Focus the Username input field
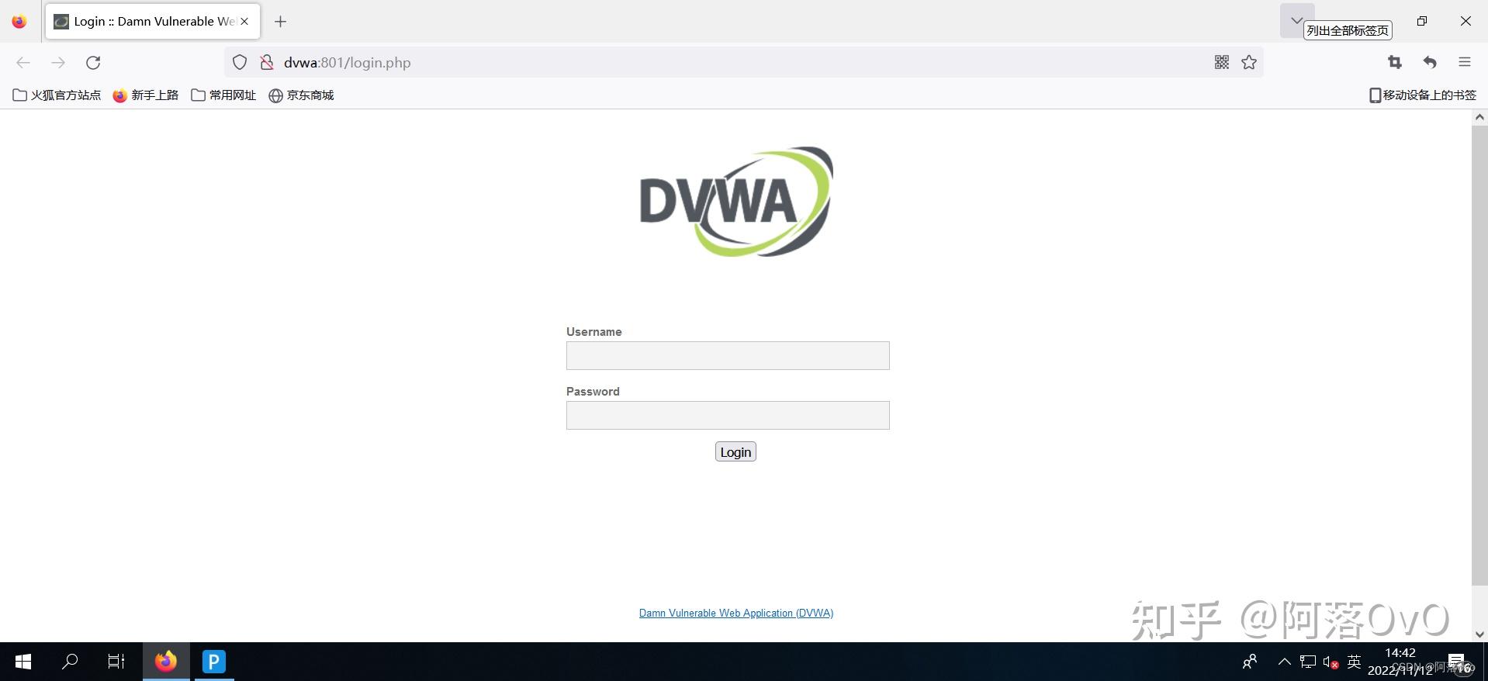This screenshot has height=681, width=1488. point(728,356)
